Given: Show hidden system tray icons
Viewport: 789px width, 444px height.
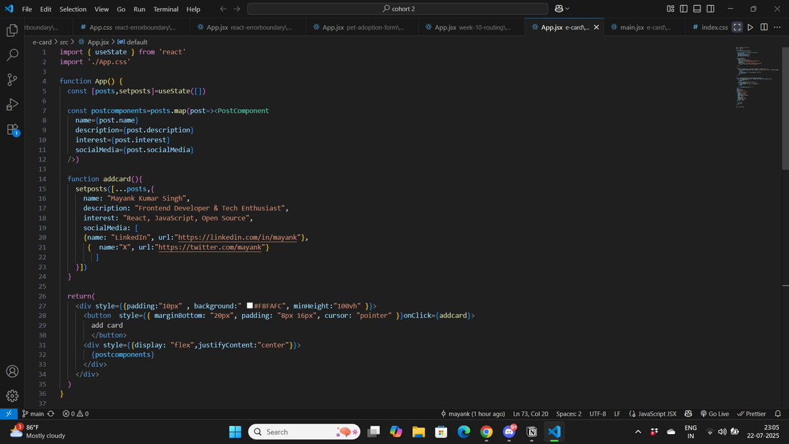Looking at the screenshot, I should tap(637, 432).
